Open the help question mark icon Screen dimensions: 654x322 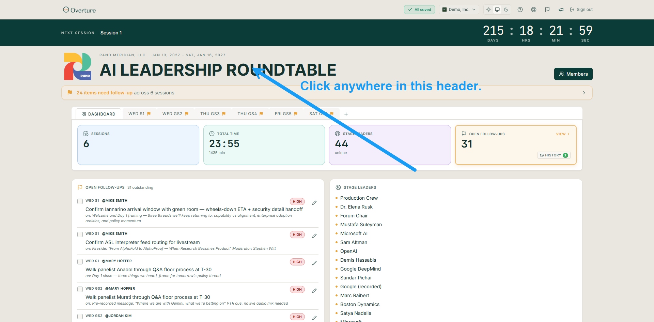click(x=520, y=10)
